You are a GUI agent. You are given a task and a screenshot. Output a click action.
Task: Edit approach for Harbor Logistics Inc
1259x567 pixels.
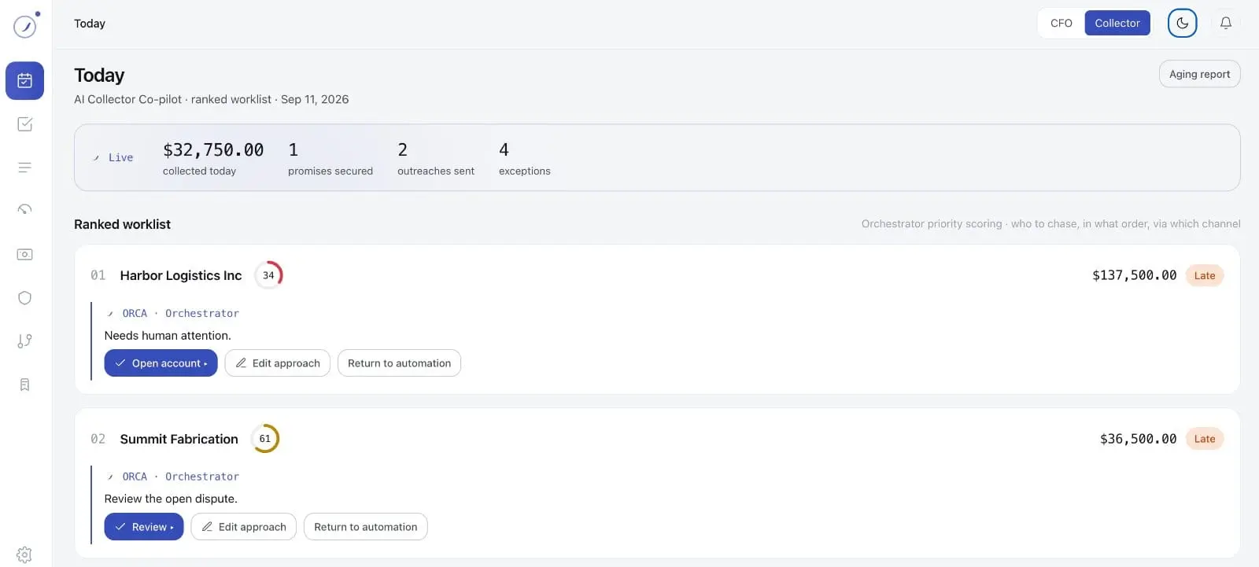(x=277, y=363)
